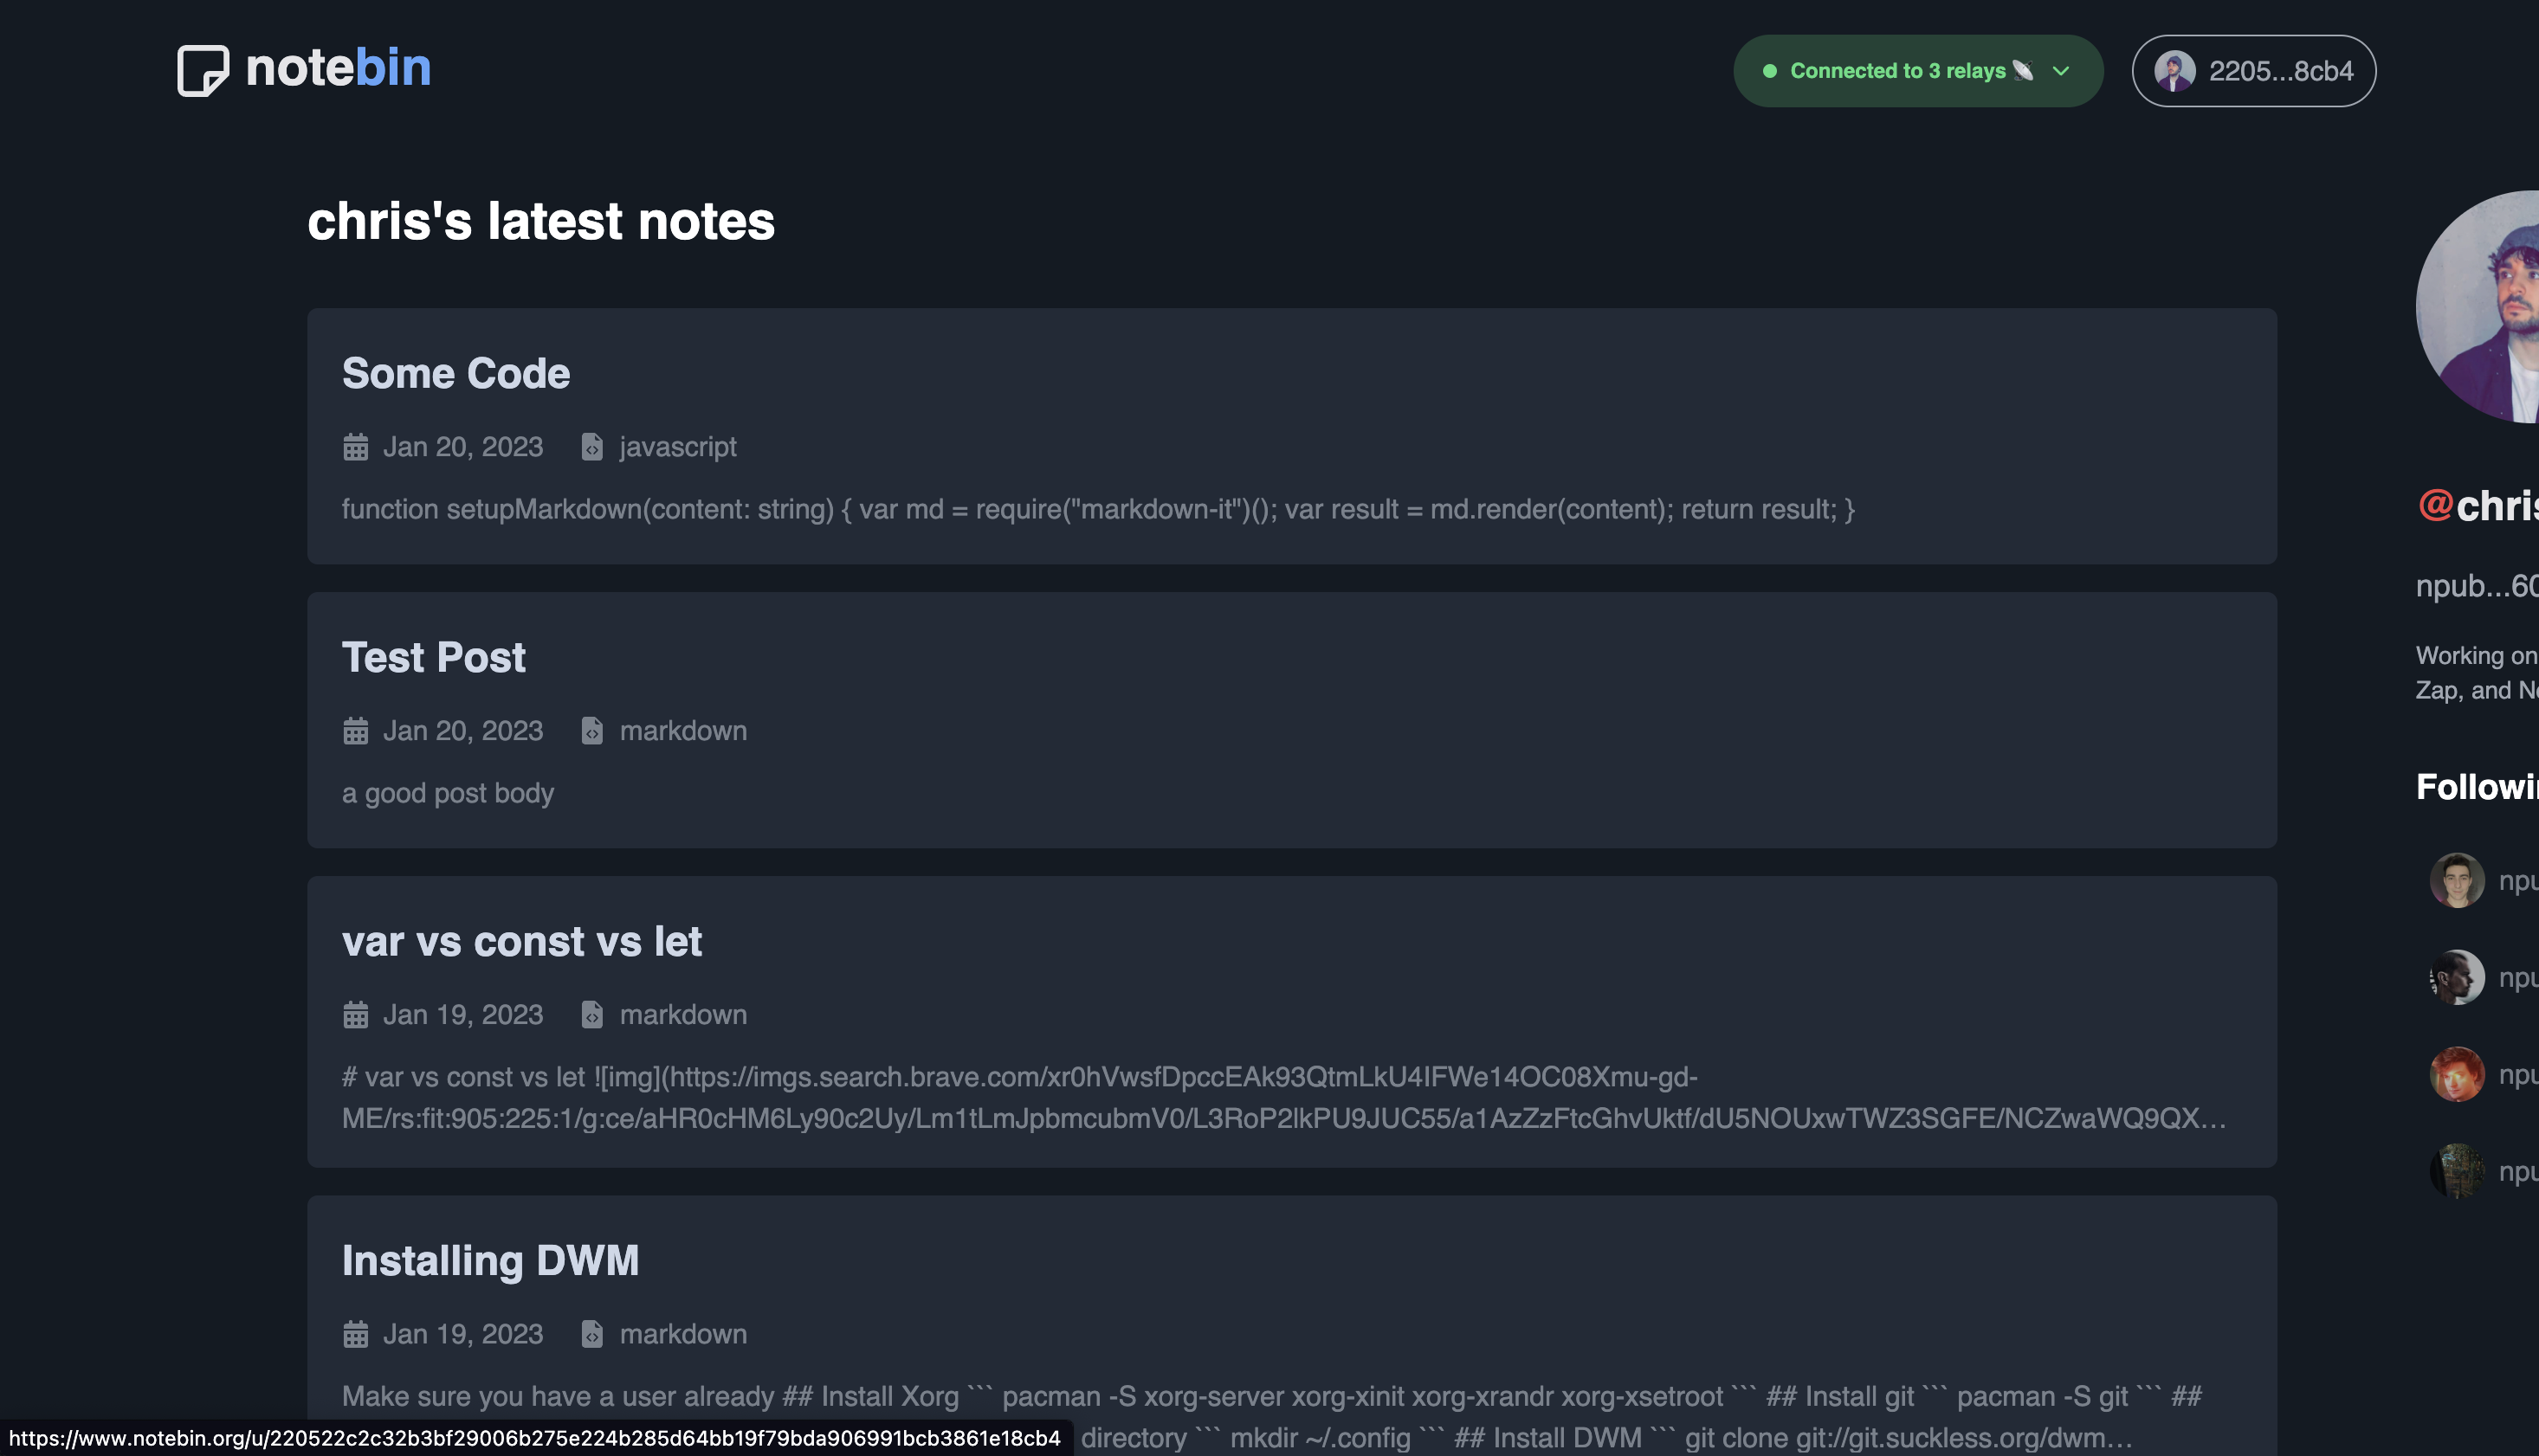
Task: Click the markdown icon on Installing DWM
Action: 592,1334
